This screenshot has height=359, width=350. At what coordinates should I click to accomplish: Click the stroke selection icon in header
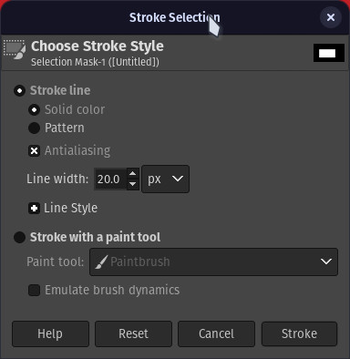[x=15, y=49]
